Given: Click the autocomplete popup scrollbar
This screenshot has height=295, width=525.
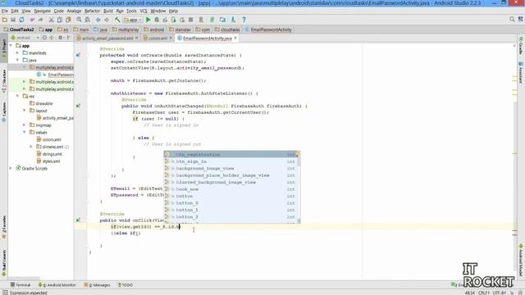Looking at the screenshot, I should click(x=299, y=188).
